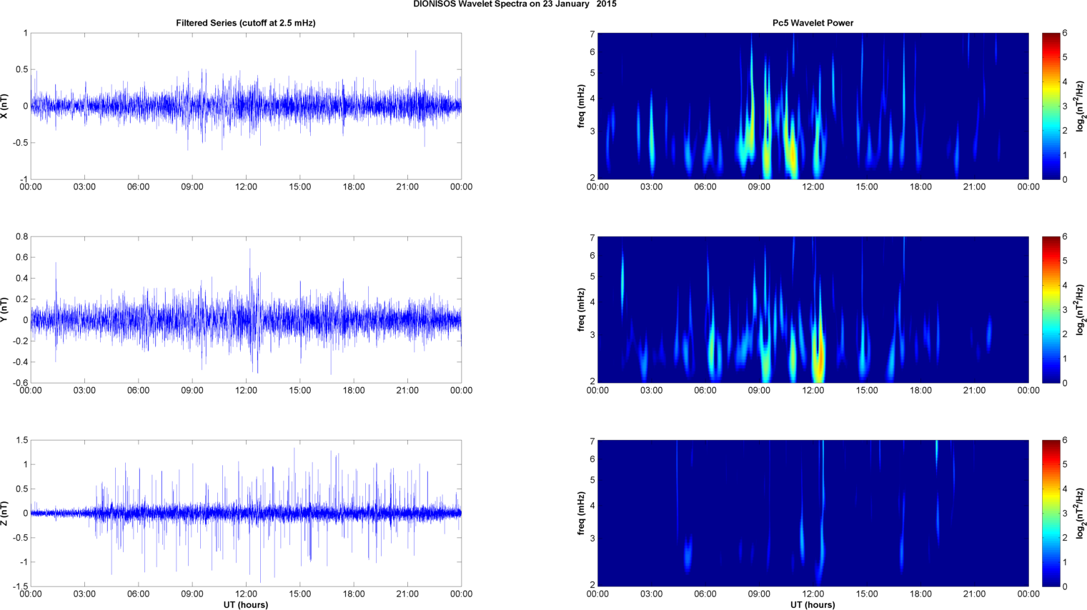Click the '09:00' tick under the top spectrogram
Image resolution: width=1087 pixels, height=610 pixels.
coord(759,187)
